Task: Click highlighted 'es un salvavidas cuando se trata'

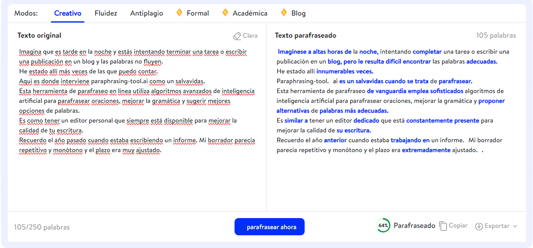Action: click(384, 81)
